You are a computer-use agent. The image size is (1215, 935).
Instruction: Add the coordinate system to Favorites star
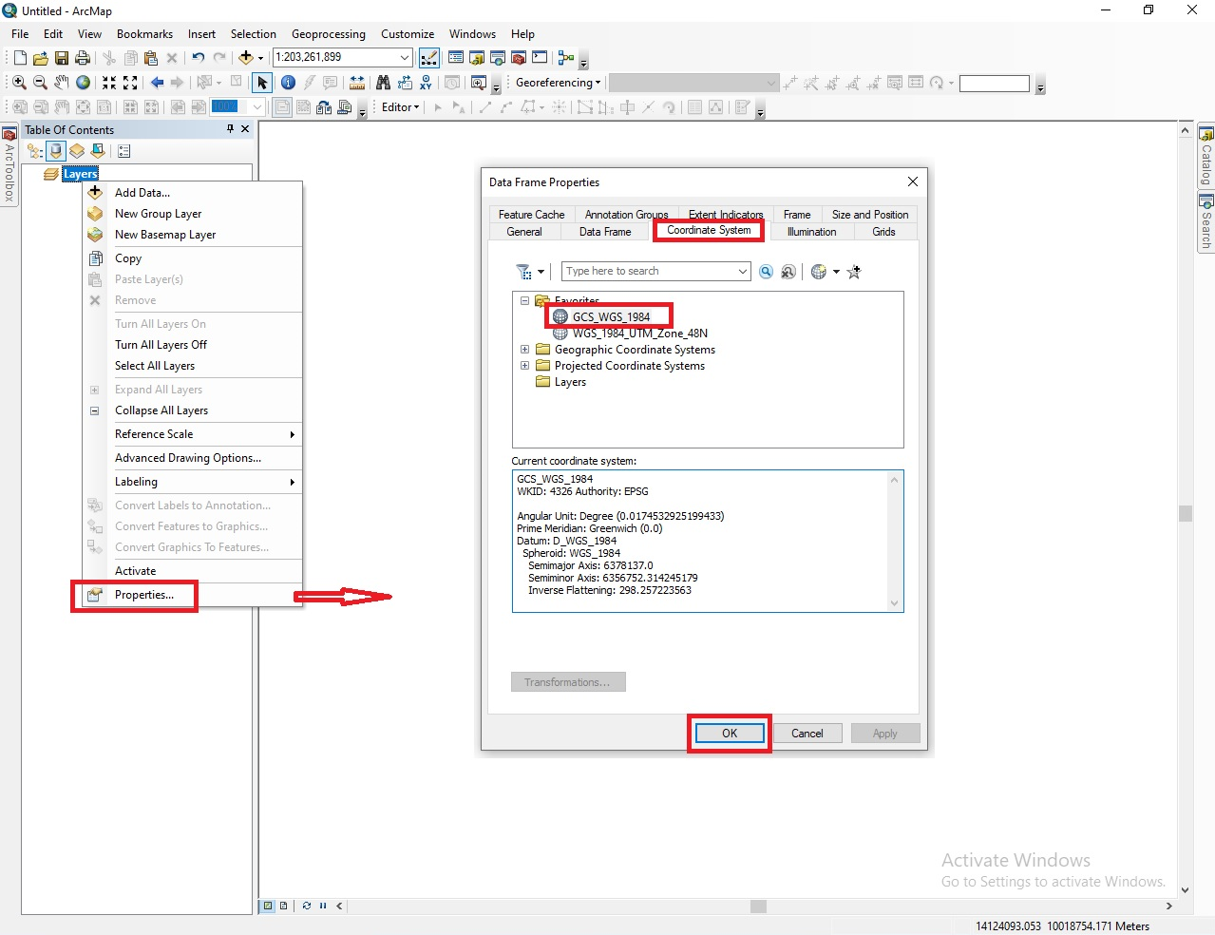click(x=854, y=272)
